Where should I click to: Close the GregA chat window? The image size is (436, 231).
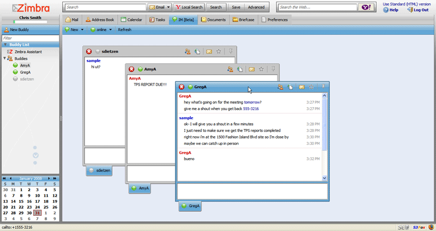coord(181,87)
